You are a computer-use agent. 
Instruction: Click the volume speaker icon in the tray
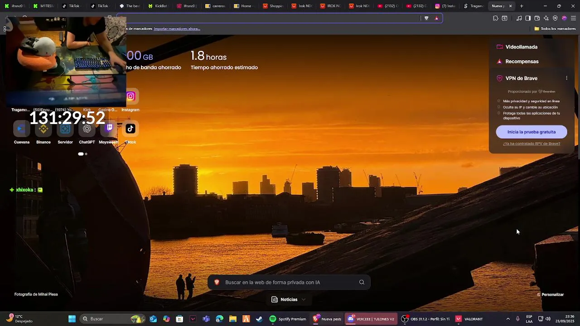[x=548, y=319]
